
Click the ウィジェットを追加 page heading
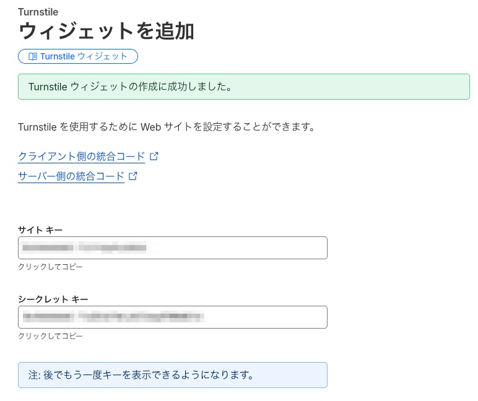point(106,31)
